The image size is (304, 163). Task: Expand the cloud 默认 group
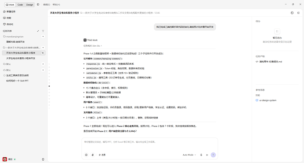[7, 70]
